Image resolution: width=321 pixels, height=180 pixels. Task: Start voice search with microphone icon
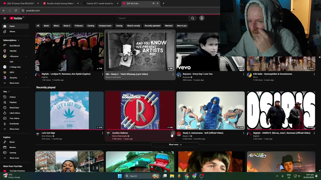point(202,18)
